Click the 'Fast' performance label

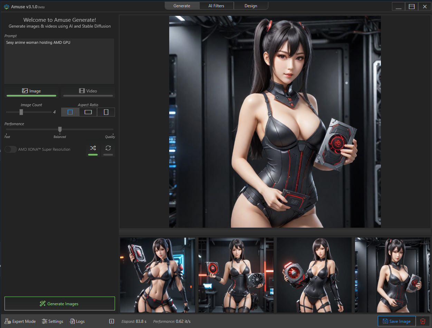click(x=7, y=137)
